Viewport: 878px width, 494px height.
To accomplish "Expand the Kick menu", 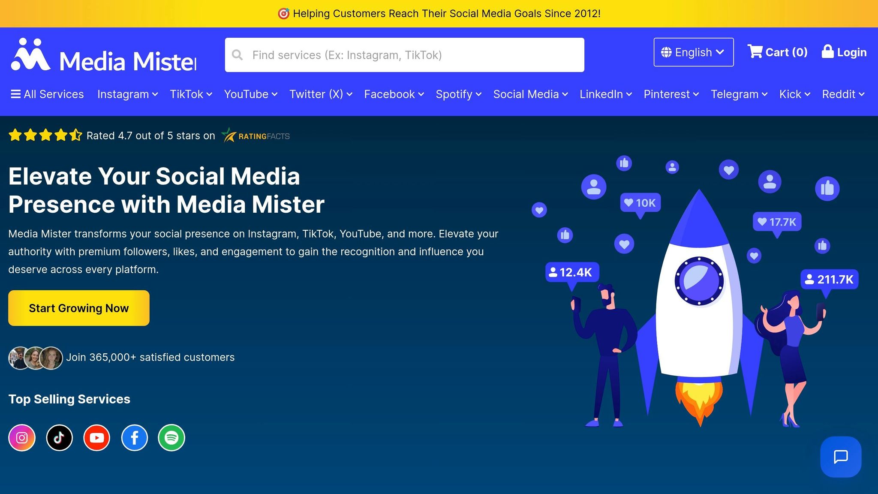I will point(795,94).
